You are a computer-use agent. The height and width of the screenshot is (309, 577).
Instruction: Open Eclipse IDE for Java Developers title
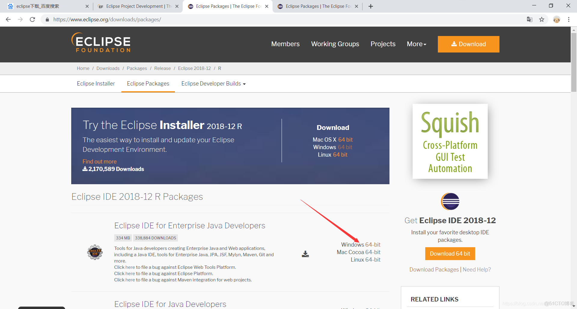[x=170, y=304]
